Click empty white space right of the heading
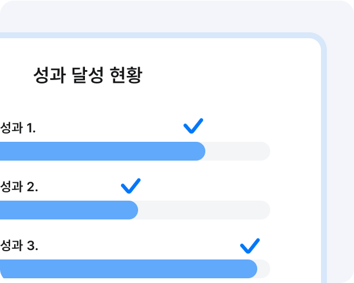The width and height of the screenshot is (354, 283). 236,76
